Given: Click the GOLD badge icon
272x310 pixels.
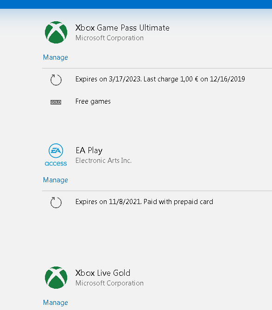Looking at the screenshot, I should (56, 102).
